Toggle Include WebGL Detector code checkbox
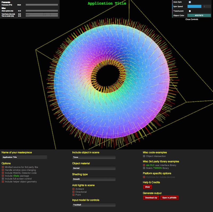 3,173
